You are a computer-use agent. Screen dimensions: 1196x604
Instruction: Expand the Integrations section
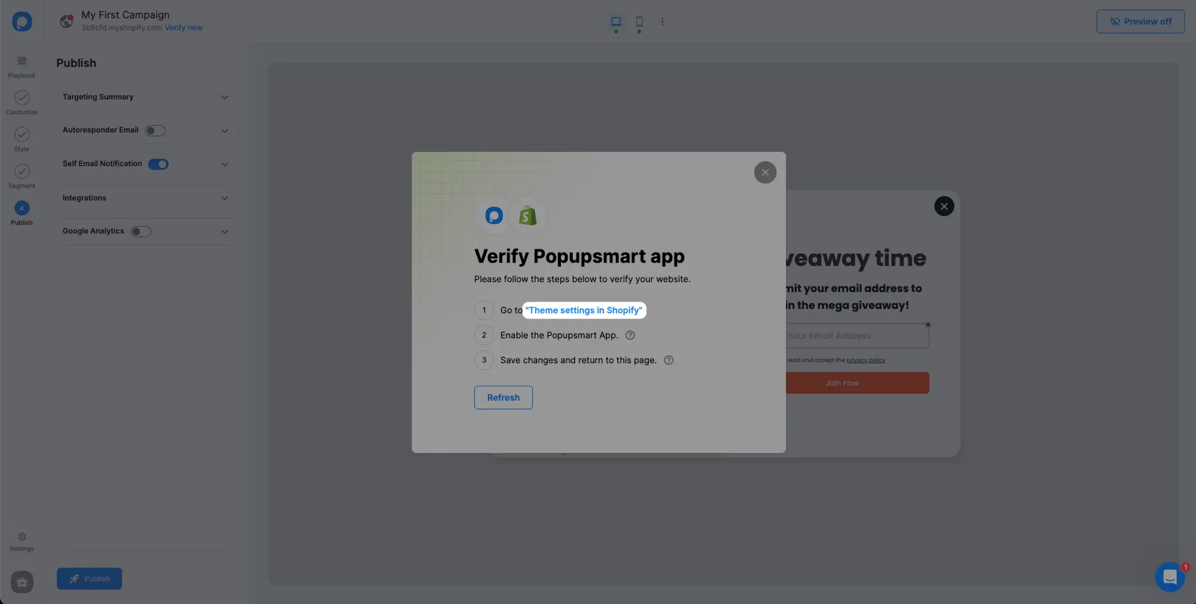(x=147, y=198)
